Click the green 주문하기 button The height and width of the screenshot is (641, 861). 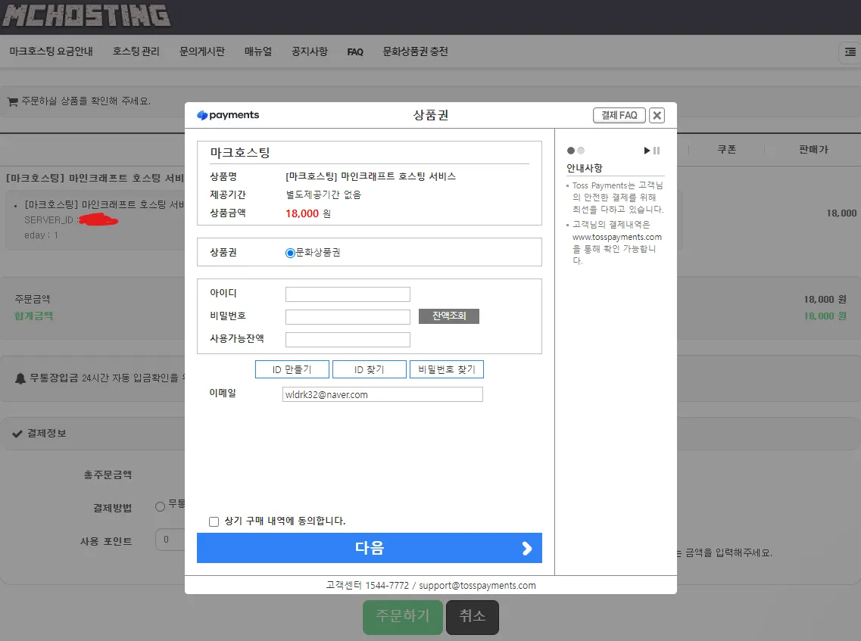coord(403,617)
